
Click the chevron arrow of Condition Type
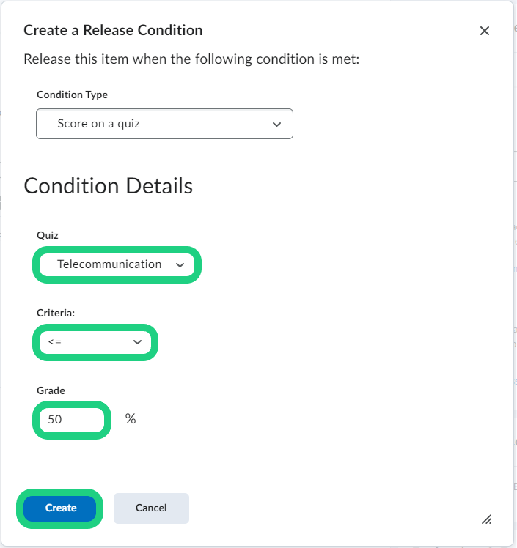click(276, 125)
